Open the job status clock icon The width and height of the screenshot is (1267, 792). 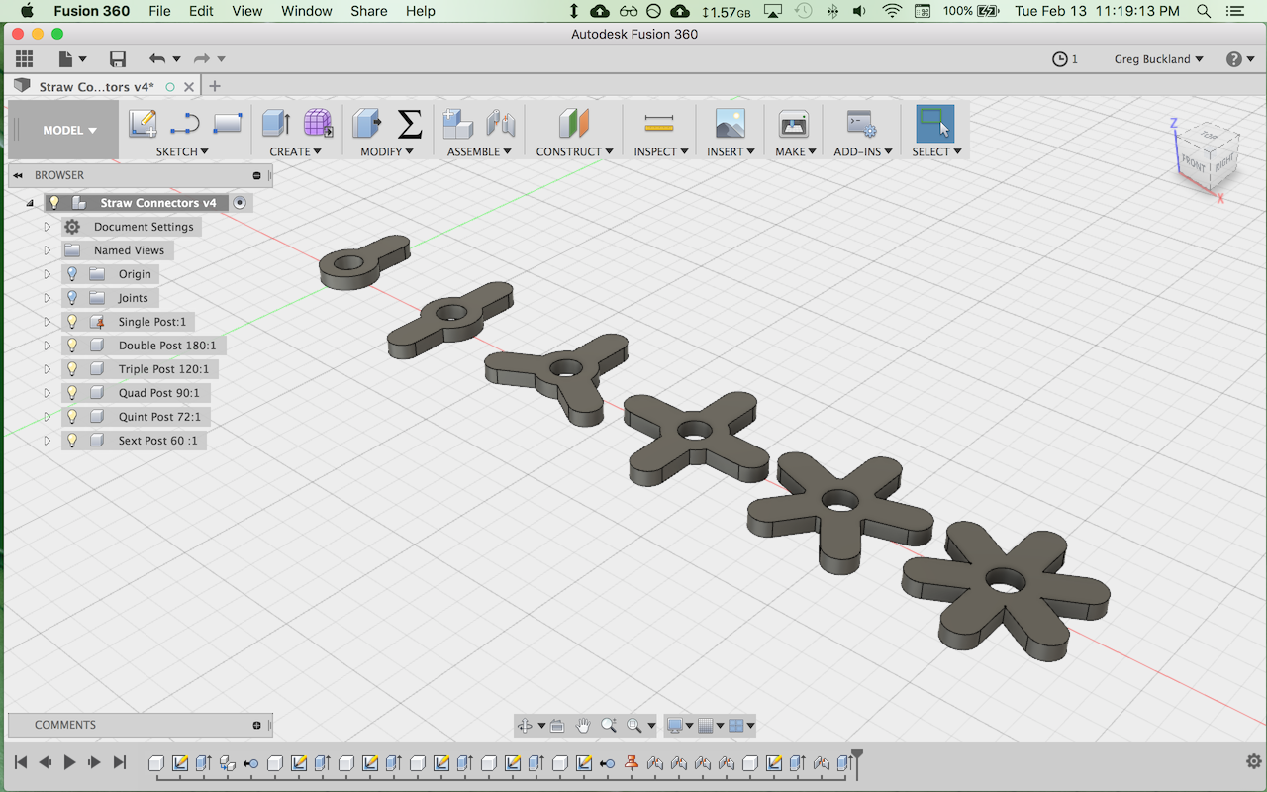(1060, 59)
